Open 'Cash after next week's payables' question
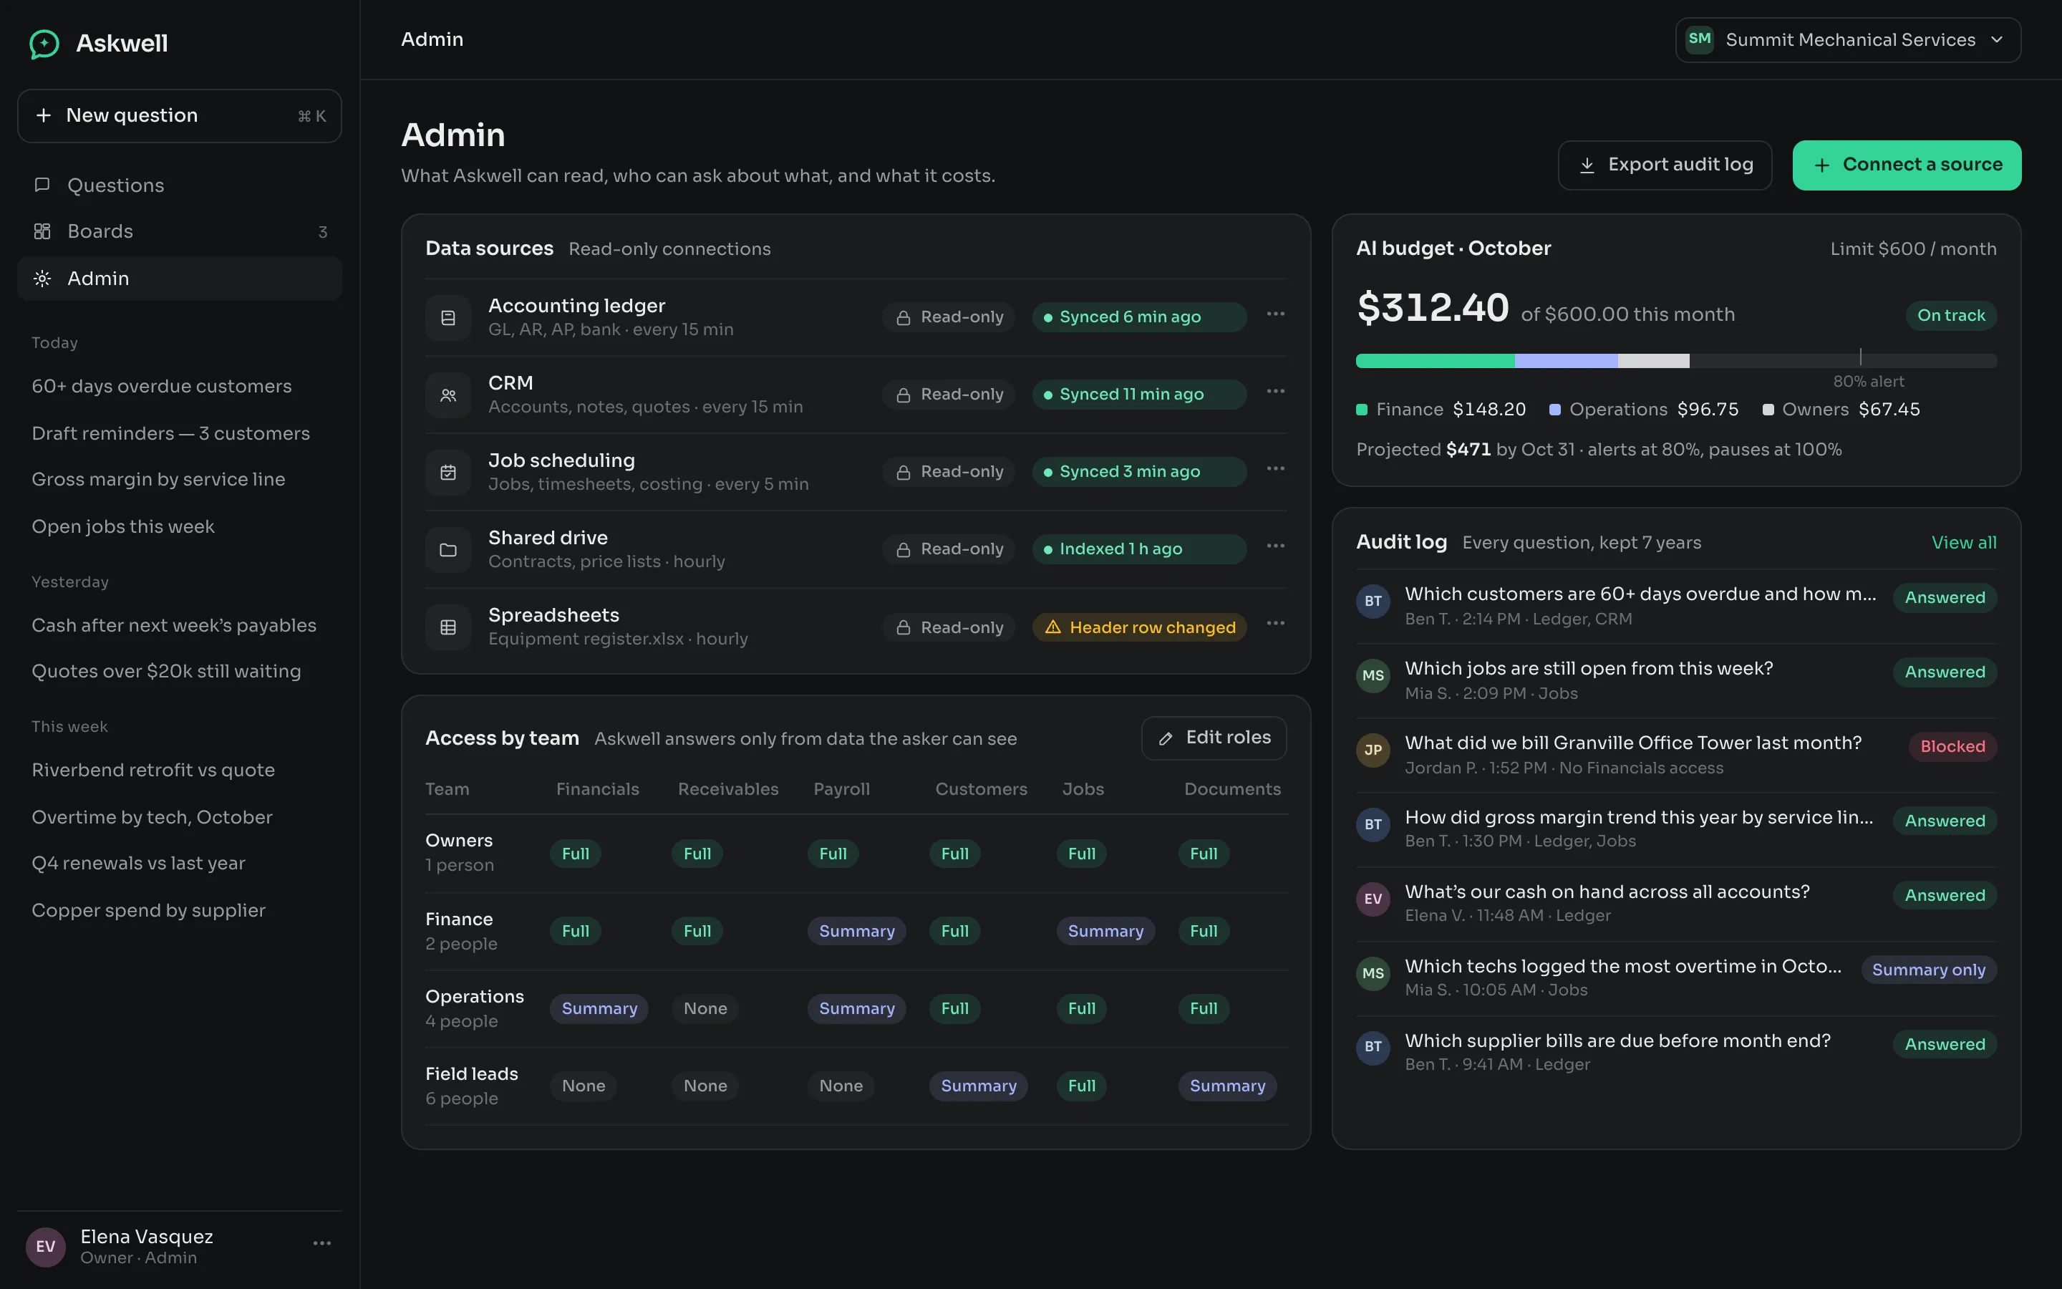Image resolution: width=2062 pixels, height=1289 pixels. click(174, 626)
